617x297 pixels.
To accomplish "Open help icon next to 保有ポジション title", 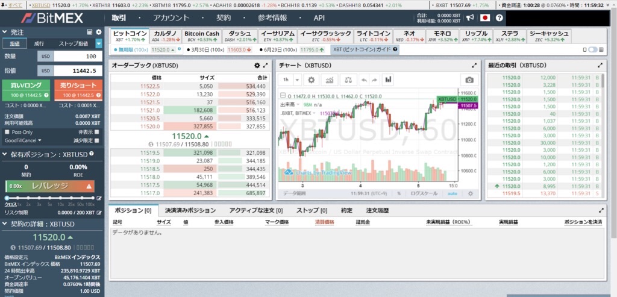I will 92,154.
